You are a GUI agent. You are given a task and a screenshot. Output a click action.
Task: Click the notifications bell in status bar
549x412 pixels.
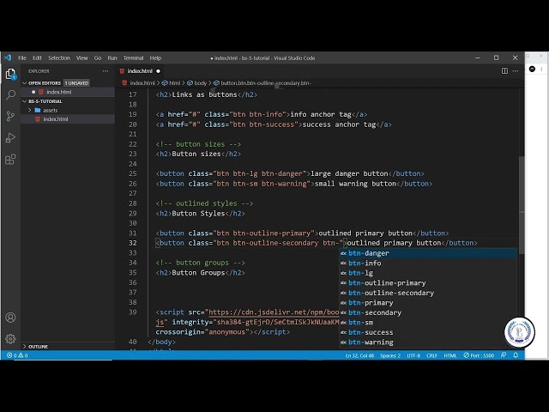pyautogui.click(x=516, y=355)
